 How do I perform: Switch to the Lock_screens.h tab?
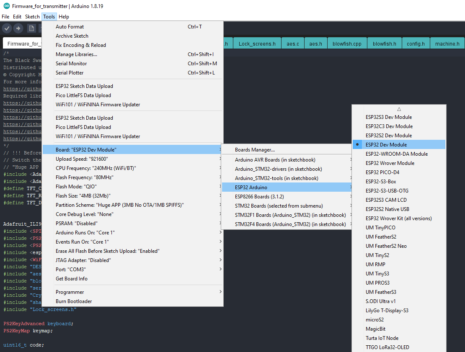[257, 44]
